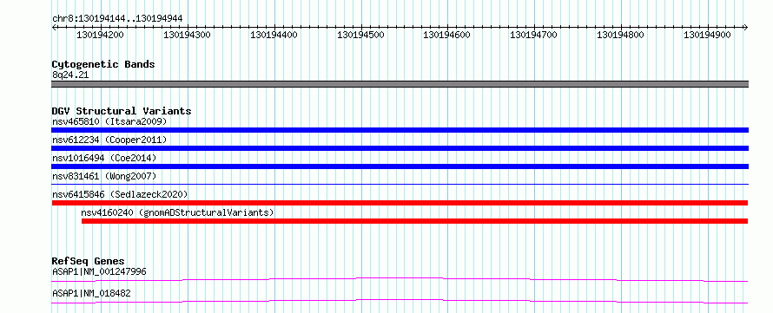Select nsv4160240 (gnomADStructuralVariants) label
This screenshot has height=313, width=773.
pos(177,212)
